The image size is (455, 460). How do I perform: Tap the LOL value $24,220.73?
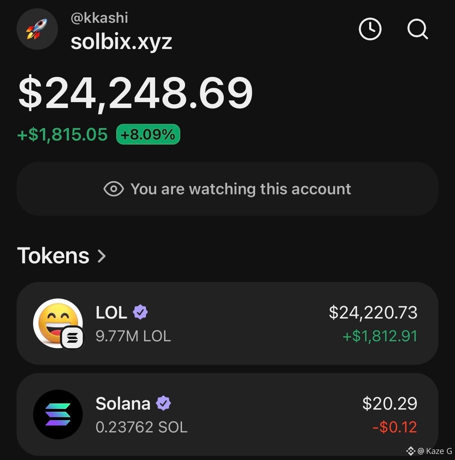(373, 313)
